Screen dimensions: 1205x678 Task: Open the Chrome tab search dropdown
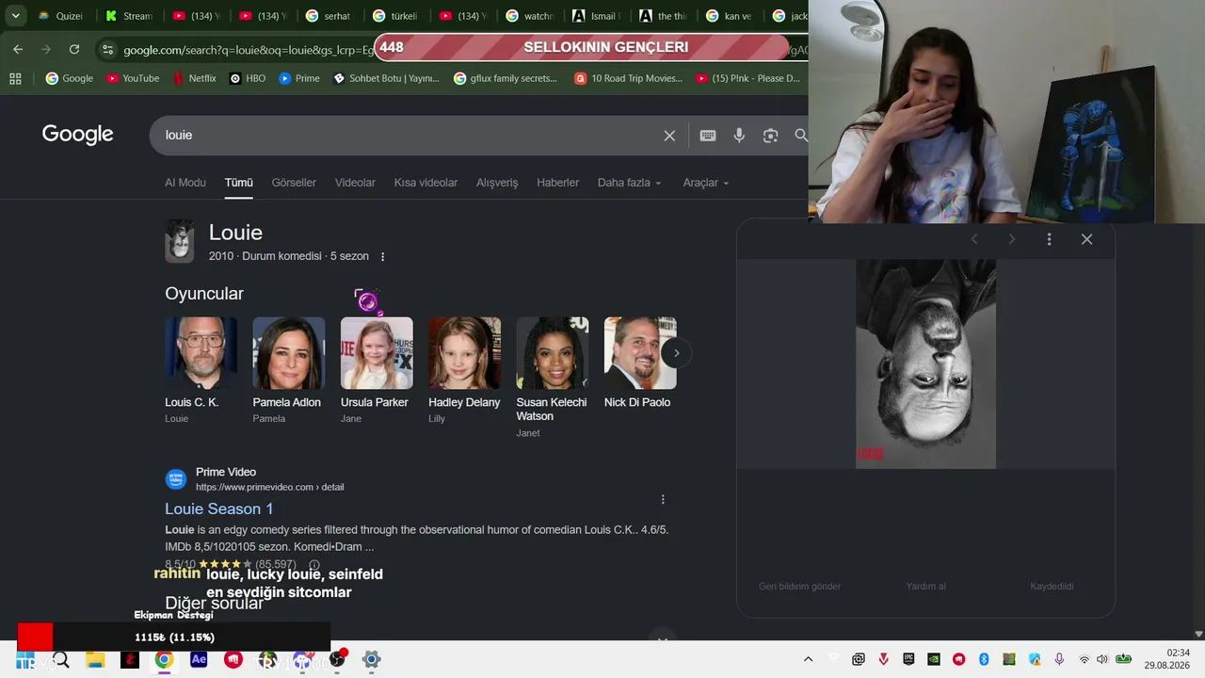coord(16,16)
